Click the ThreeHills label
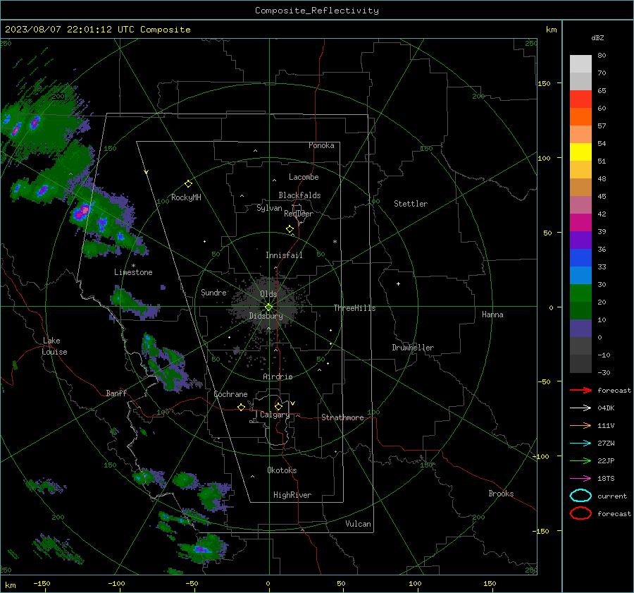The height and width of the screenshot is (593, 634). point(354,308)
